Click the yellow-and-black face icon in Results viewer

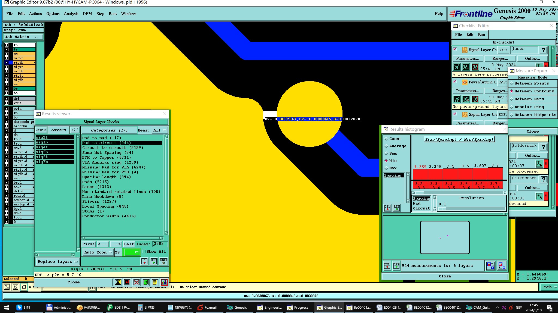[118, 282]
